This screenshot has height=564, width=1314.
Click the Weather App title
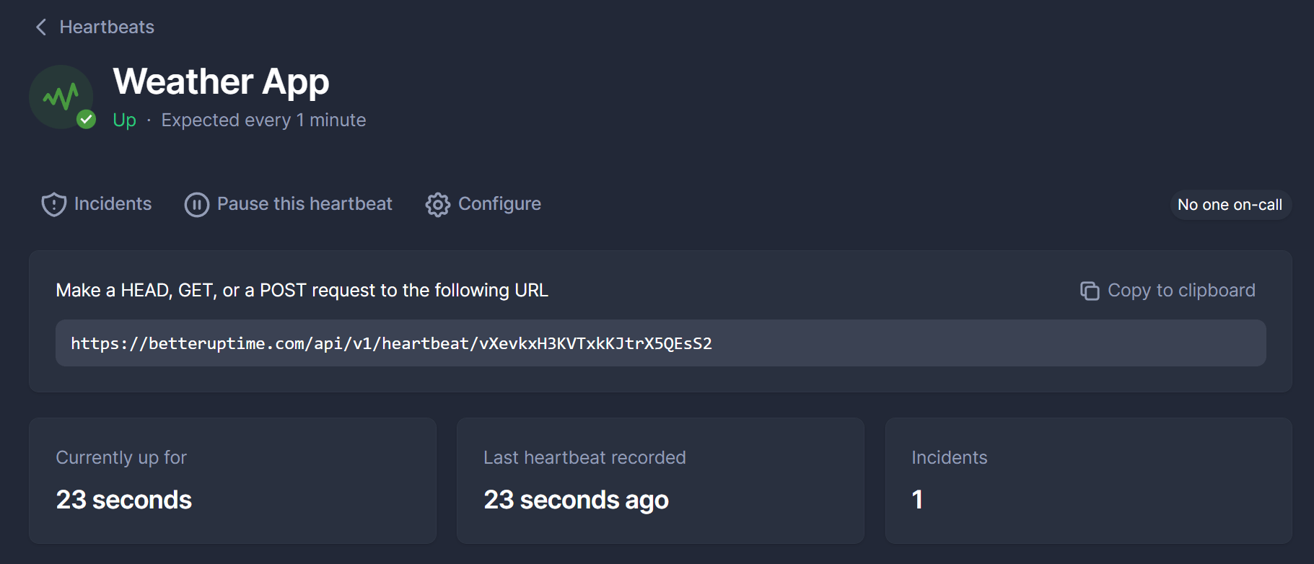(x=221, y=81)
